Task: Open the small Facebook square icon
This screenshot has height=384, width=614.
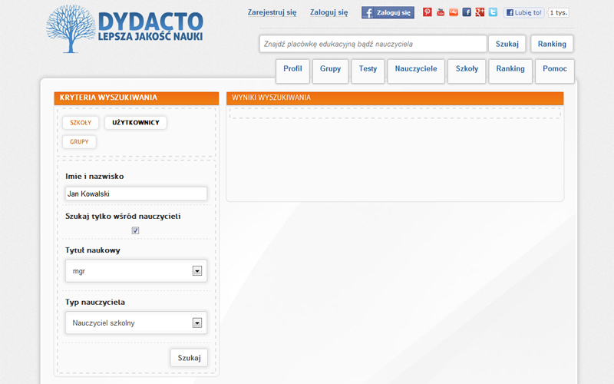Action: point(467,12)
